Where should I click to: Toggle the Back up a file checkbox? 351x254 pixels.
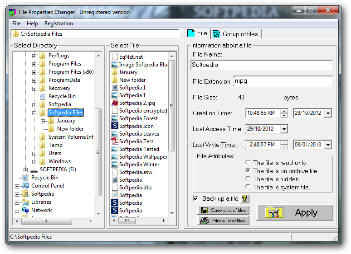coord(195,198)
